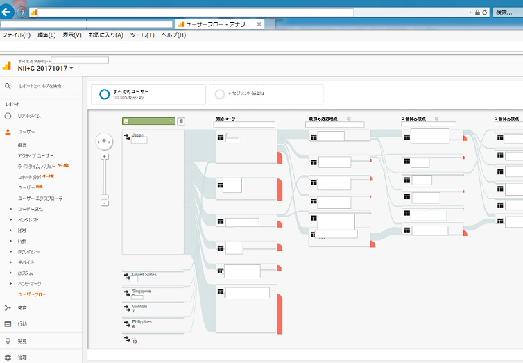This screenshot has width=523, height=363.
Task: Open the リアルタイム clock icon reports
Action: tap(8, 116)
